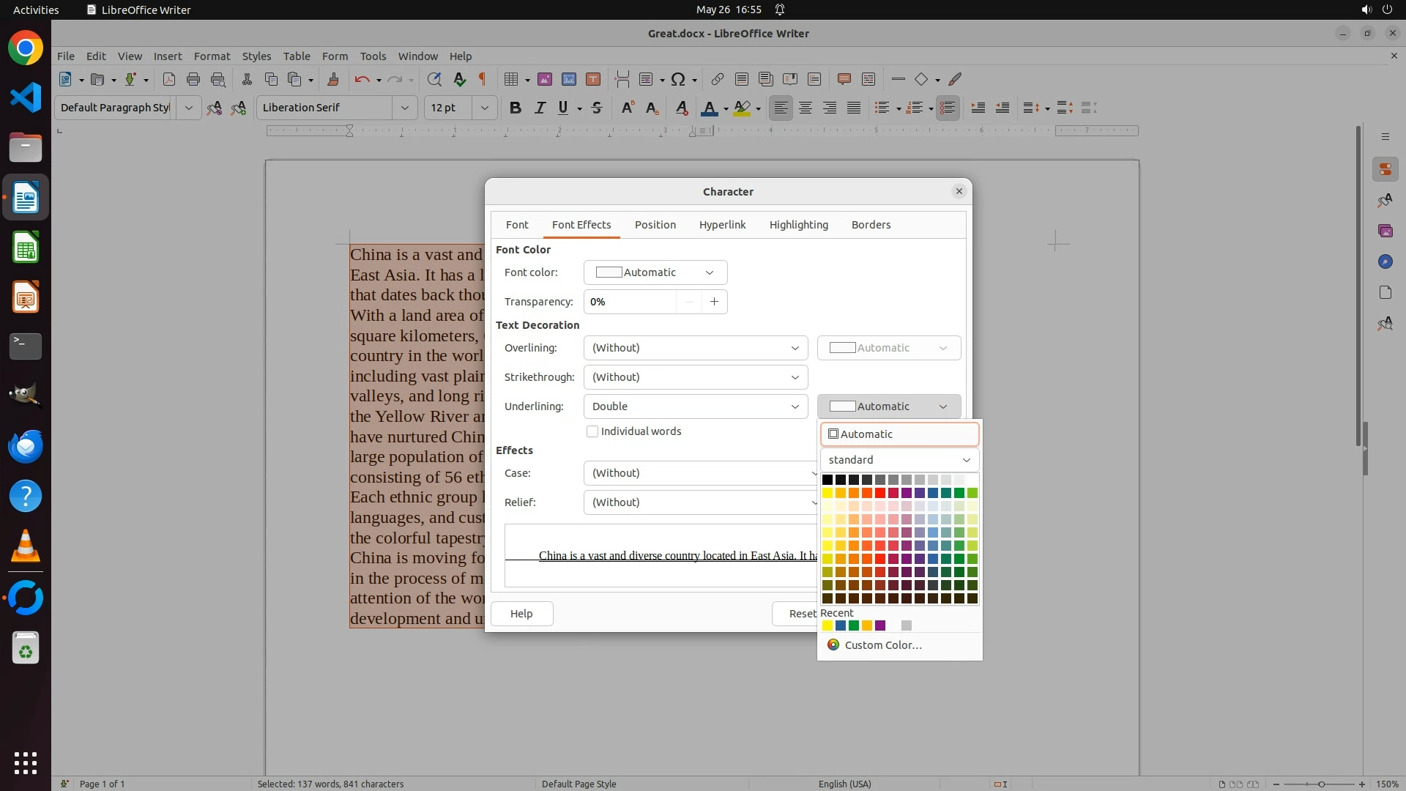Switch to the Highlighting tab
The height and width of the screenshot is (791, 1406).
click(798, 225)
